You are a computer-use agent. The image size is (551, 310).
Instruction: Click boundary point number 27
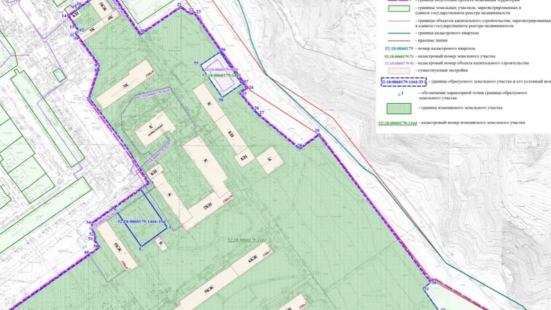point(262,113)
